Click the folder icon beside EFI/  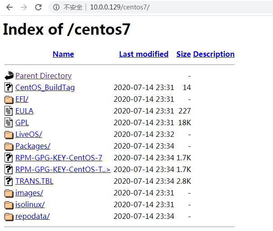tap(9, 99)
